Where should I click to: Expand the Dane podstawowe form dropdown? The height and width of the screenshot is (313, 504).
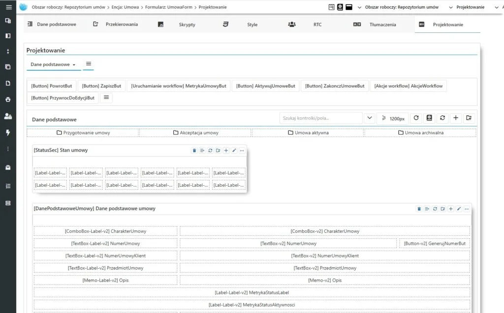pos(53,64)
